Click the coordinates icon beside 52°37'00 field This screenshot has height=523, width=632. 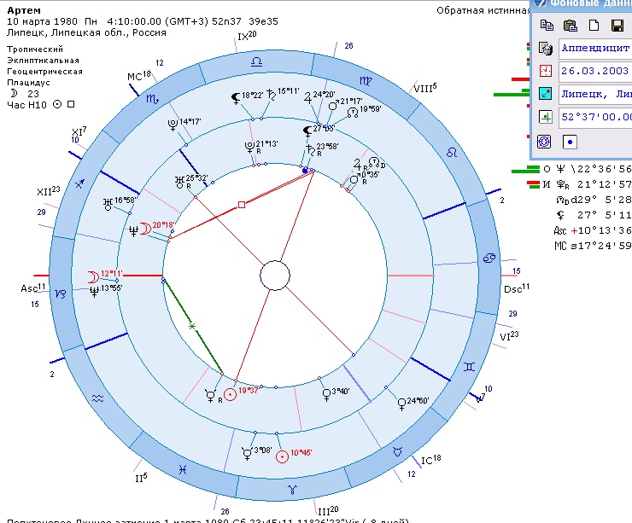coord(546,117)
